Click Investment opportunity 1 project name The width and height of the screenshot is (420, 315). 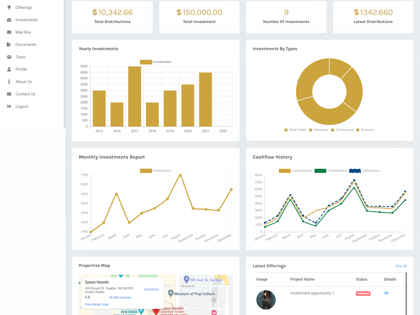[x=312, y=293]
